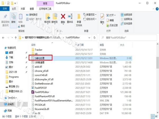Select the fxLuceneLib.dll file

coord(41,109)
